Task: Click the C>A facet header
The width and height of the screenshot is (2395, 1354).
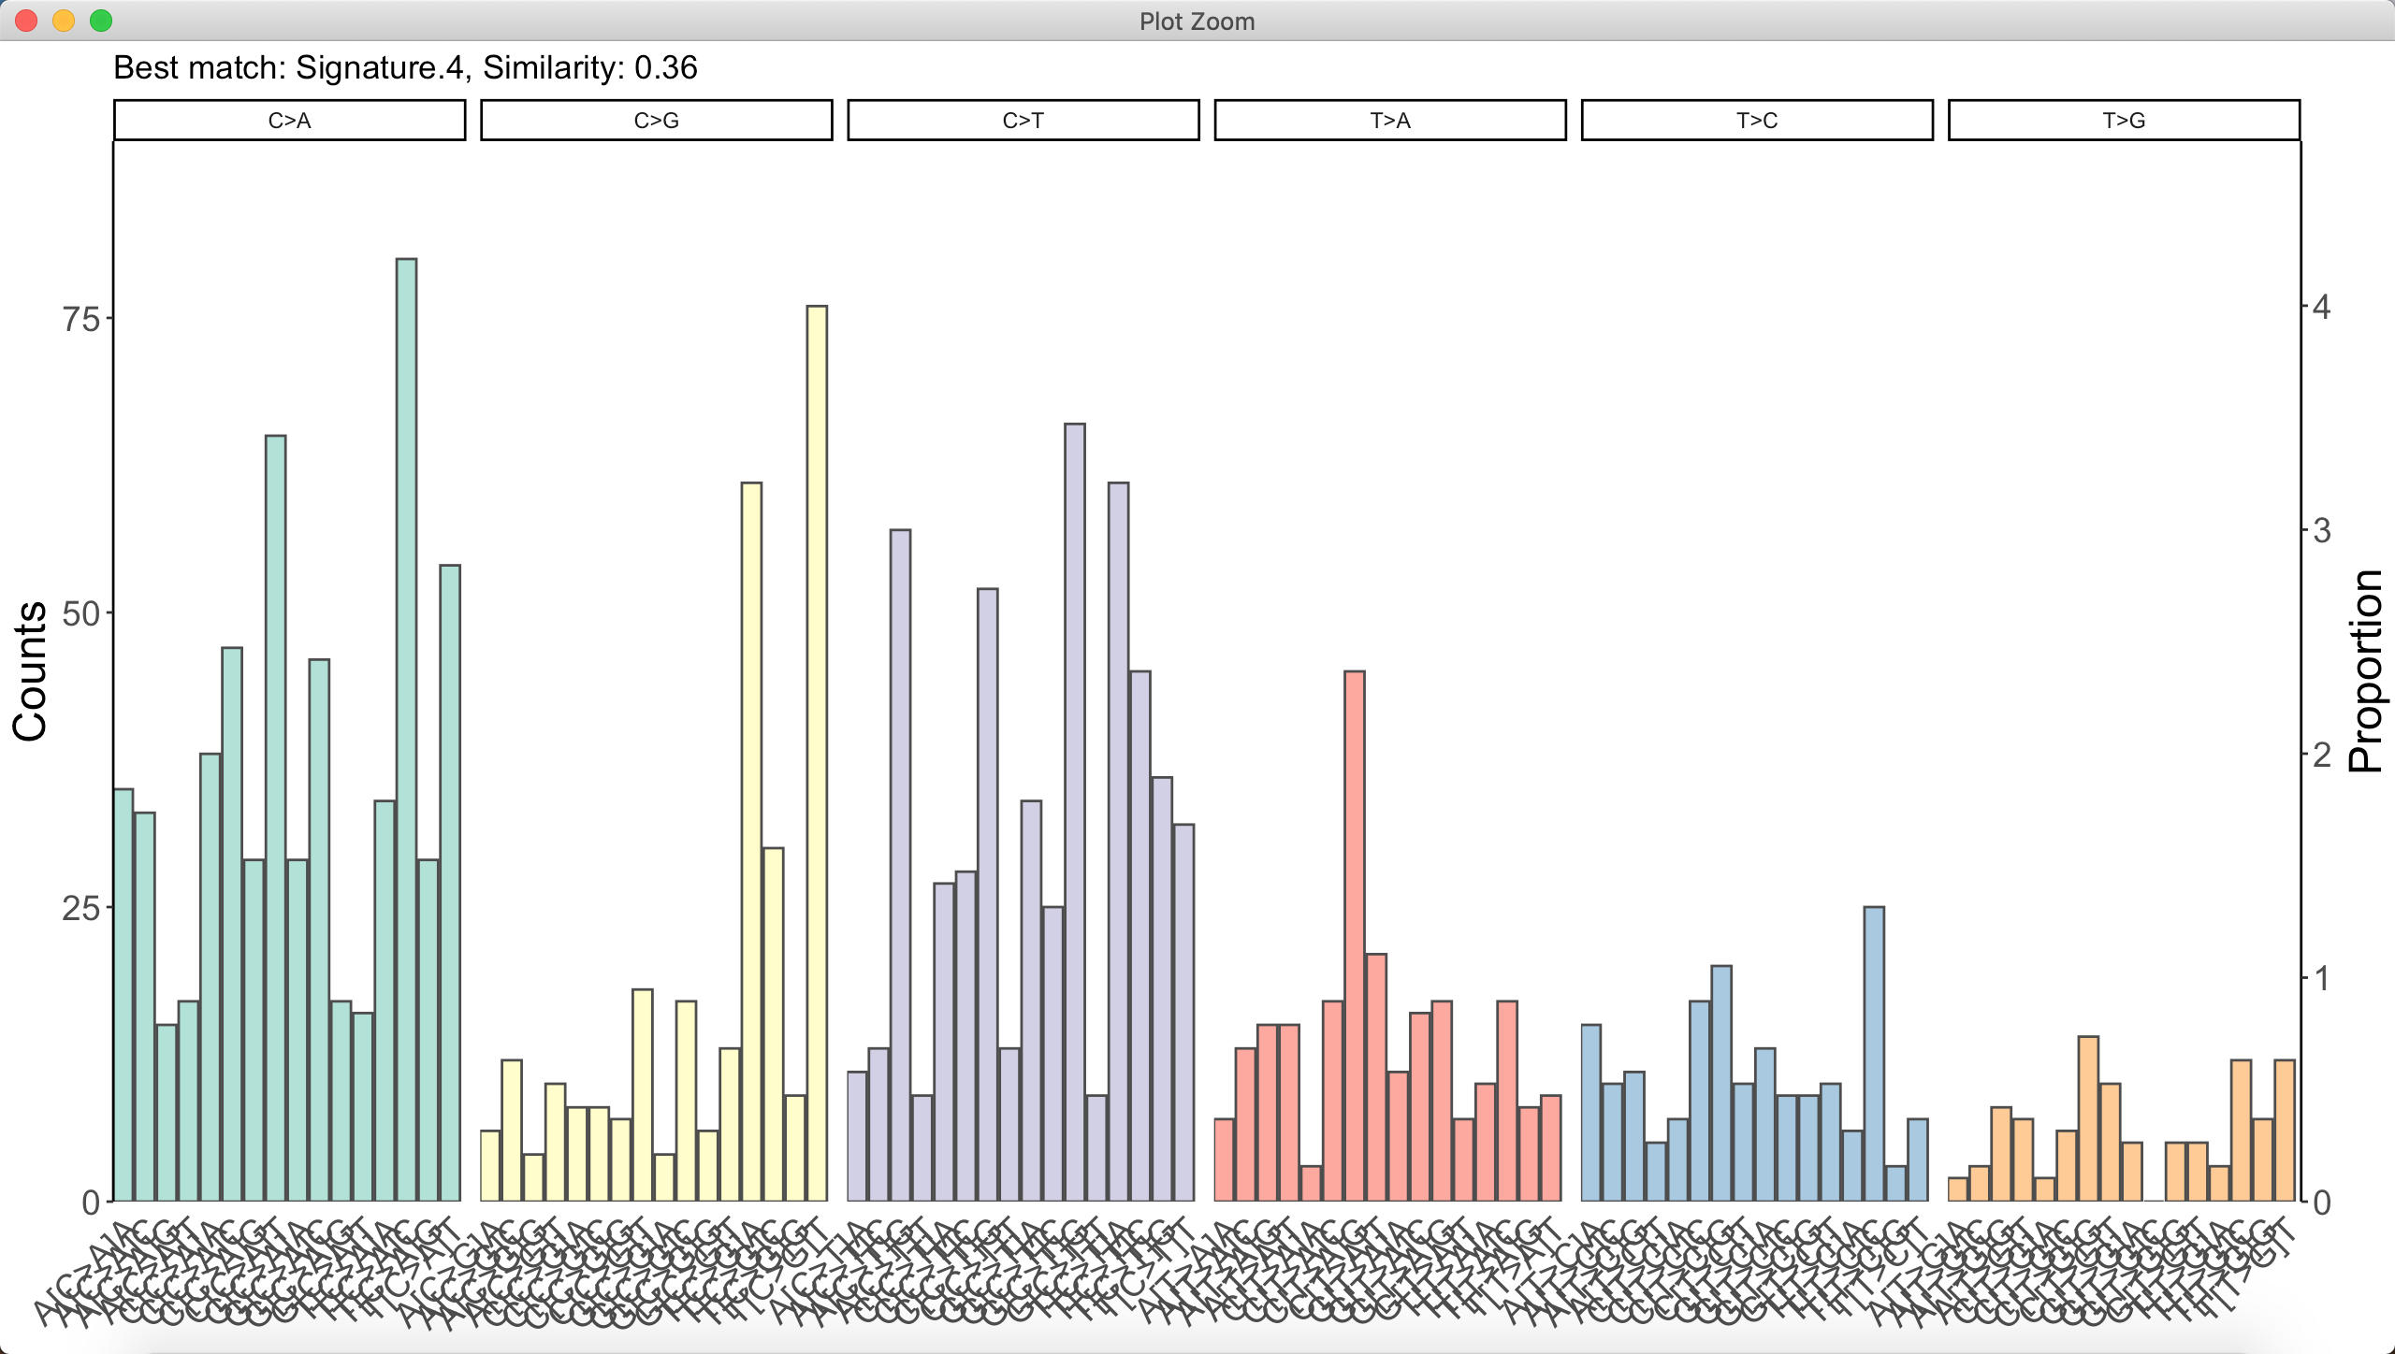Action: (289, 121)
